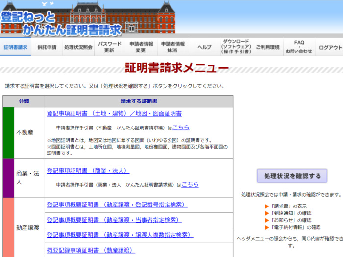Open the ヘルプ menu item
This screenshot has width=343, height=257.
pyautogui.click(x=204, y=48)
